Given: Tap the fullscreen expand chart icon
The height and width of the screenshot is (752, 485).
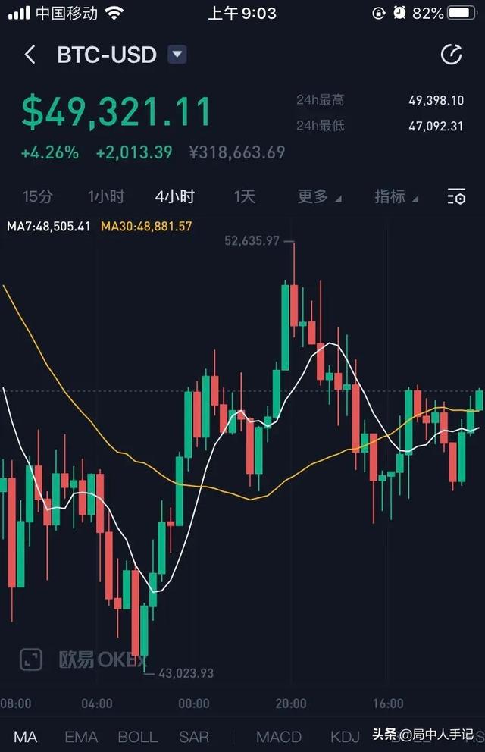Looking at the screenshot, I should 31,659.
